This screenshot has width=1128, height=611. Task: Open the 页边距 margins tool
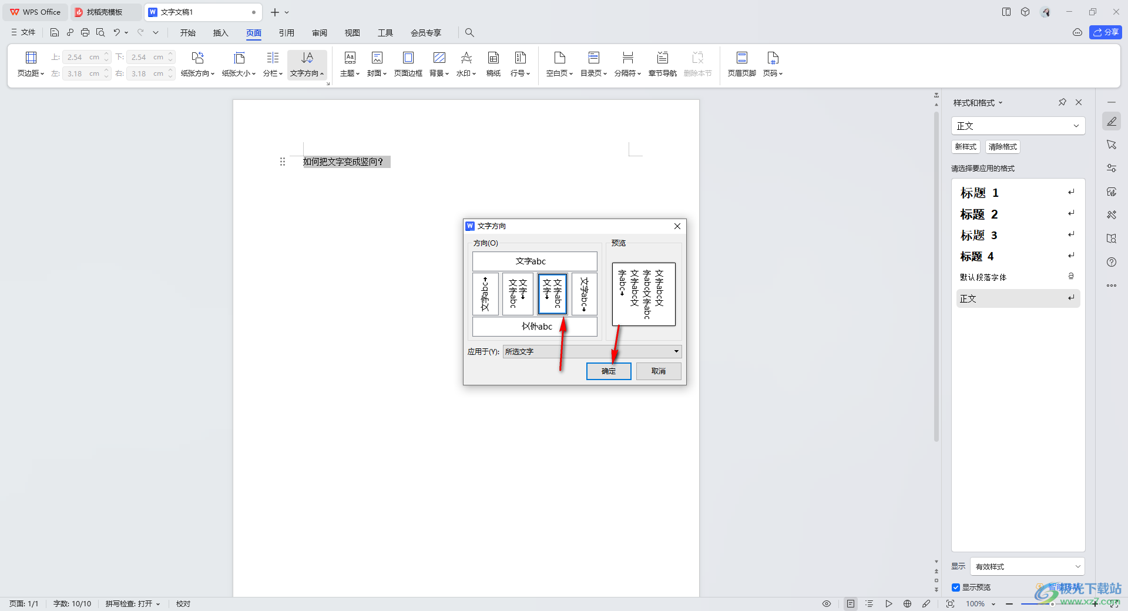(x=31, y=64)
